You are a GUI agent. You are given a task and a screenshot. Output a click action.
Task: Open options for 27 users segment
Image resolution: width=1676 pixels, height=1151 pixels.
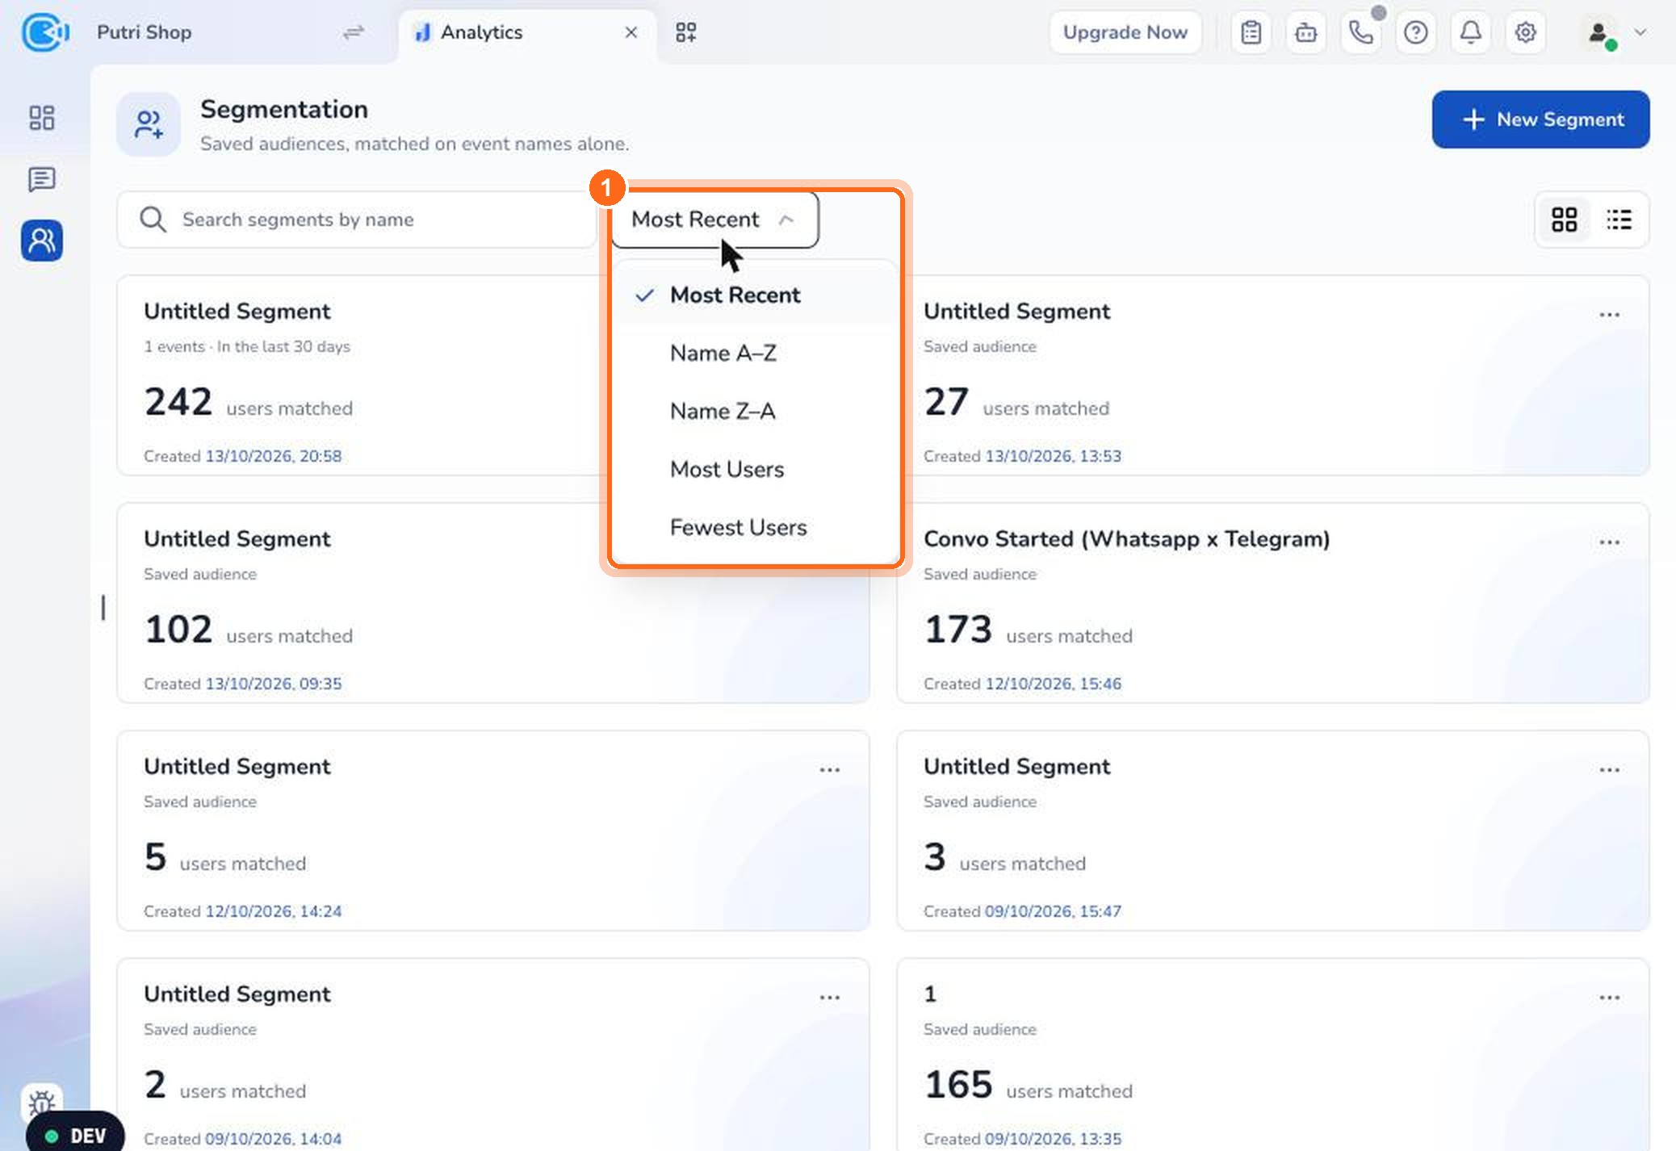click(1609, 315)
